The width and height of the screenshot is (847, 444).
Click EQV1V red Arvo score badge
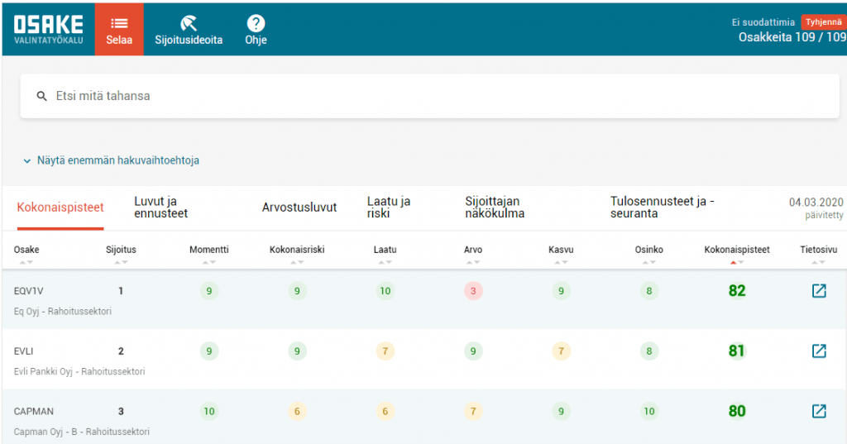tap(472, 291)
